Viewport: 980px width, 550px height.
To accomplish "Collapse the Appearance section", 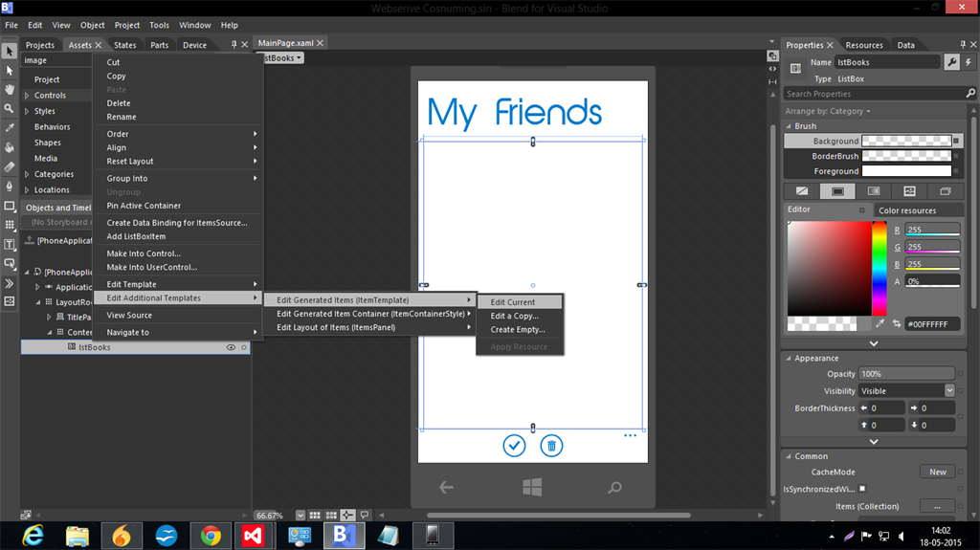I will click(787, 359).
